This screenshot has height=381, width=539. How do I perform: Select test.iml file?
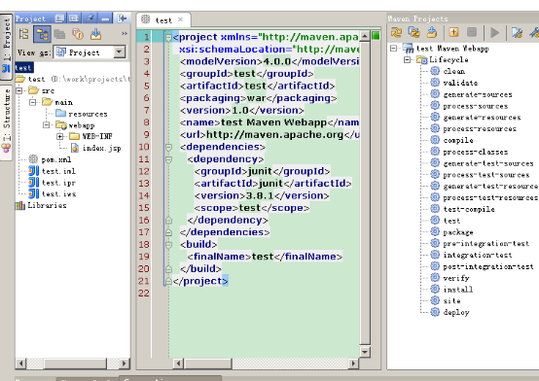pos(52,171)
